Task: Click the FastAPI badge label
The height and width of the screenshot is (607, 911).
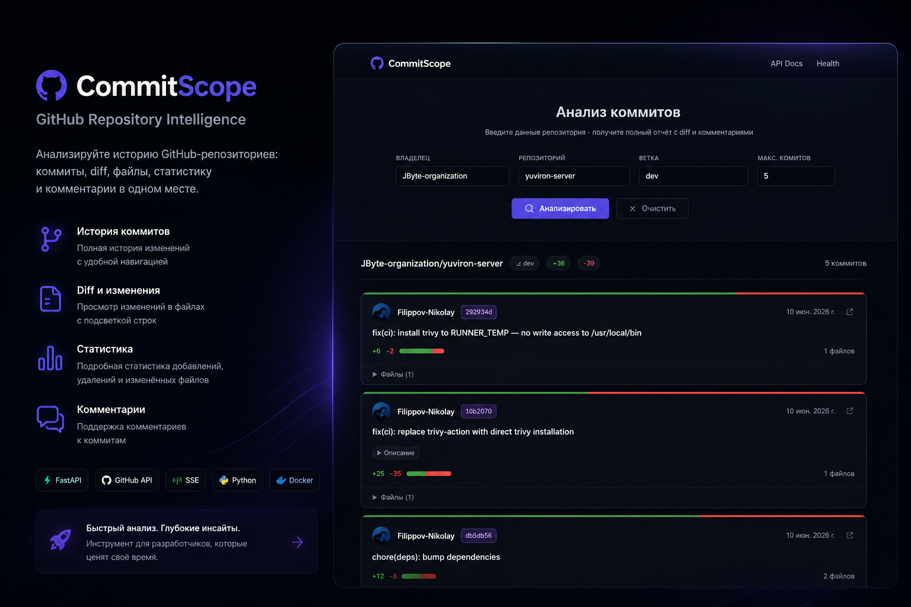Action: point(68,480)
